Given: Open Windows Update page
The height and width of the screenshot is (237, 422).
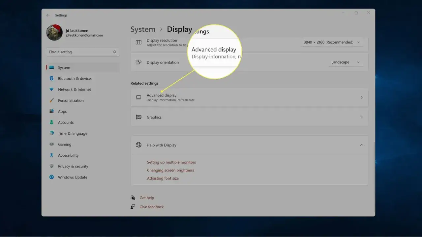Looking at the screenshot, I should point(83,177).
